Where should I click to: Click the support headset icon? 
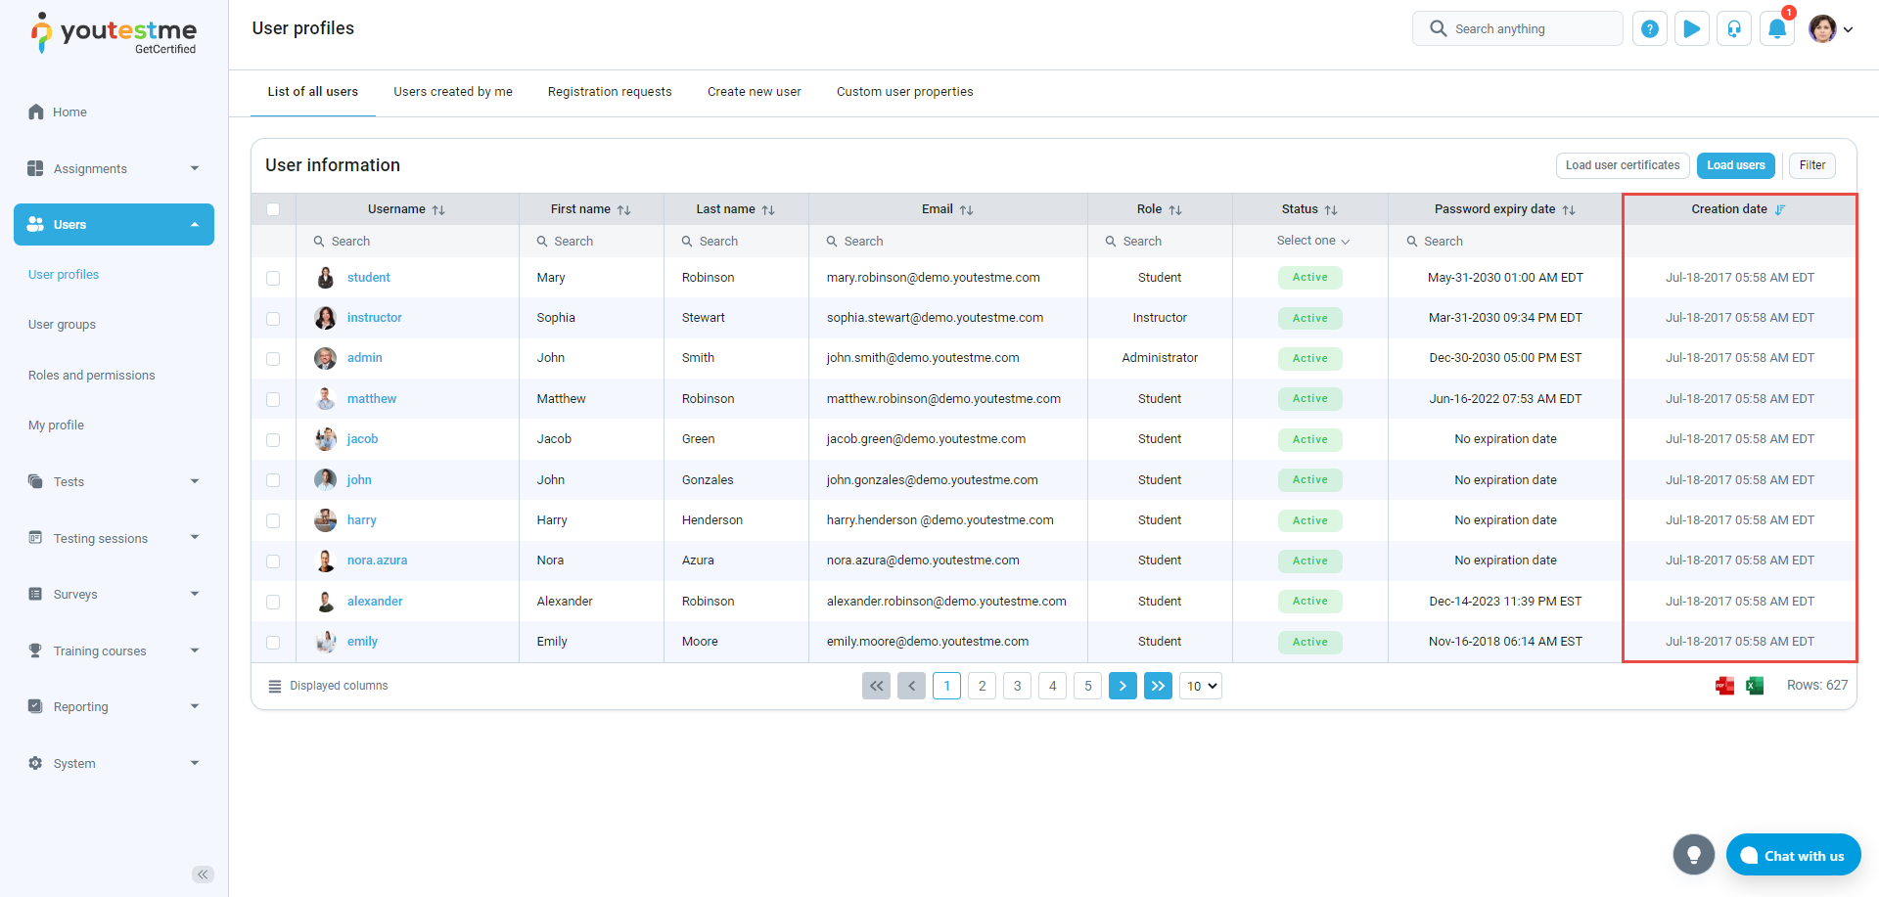click(x=1733, y=29)
